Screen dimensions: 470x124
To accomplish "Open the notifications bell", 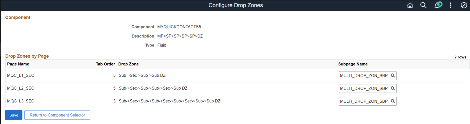I will click(437, 5).
